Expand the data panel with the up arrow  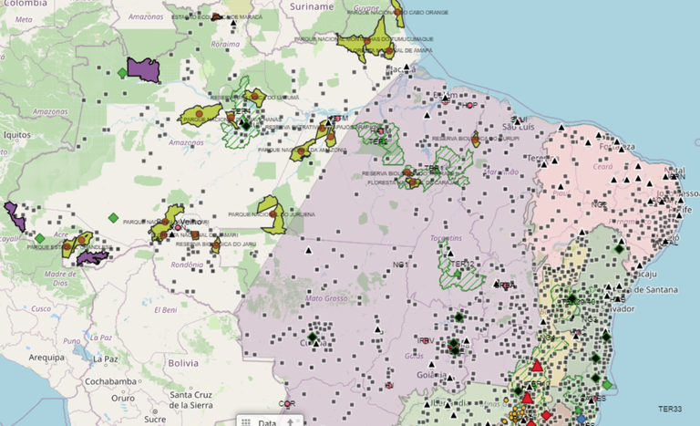coord(290,422)
